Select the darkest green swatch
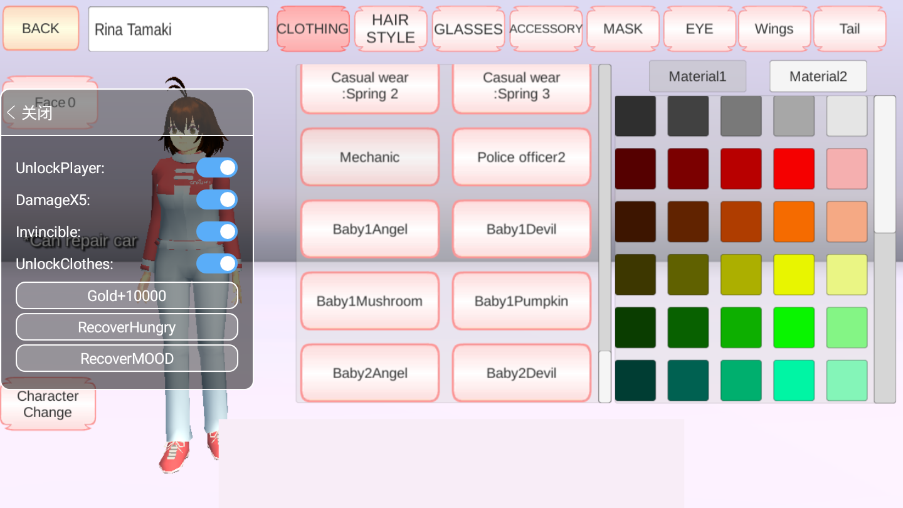This screenshot has width=903, height=508. click(635, 327)
